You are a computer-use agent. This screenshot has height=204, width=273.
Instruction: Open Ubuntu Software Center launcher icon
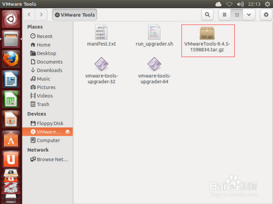click(11, 140)
